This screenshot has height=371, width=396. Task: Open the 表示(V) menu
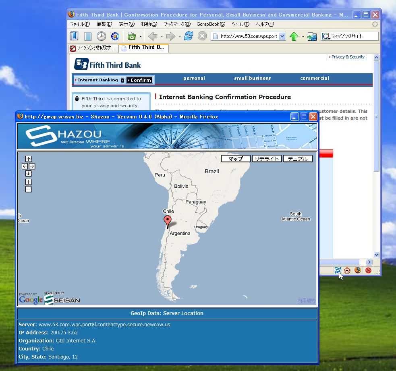(x=126, y=24)
